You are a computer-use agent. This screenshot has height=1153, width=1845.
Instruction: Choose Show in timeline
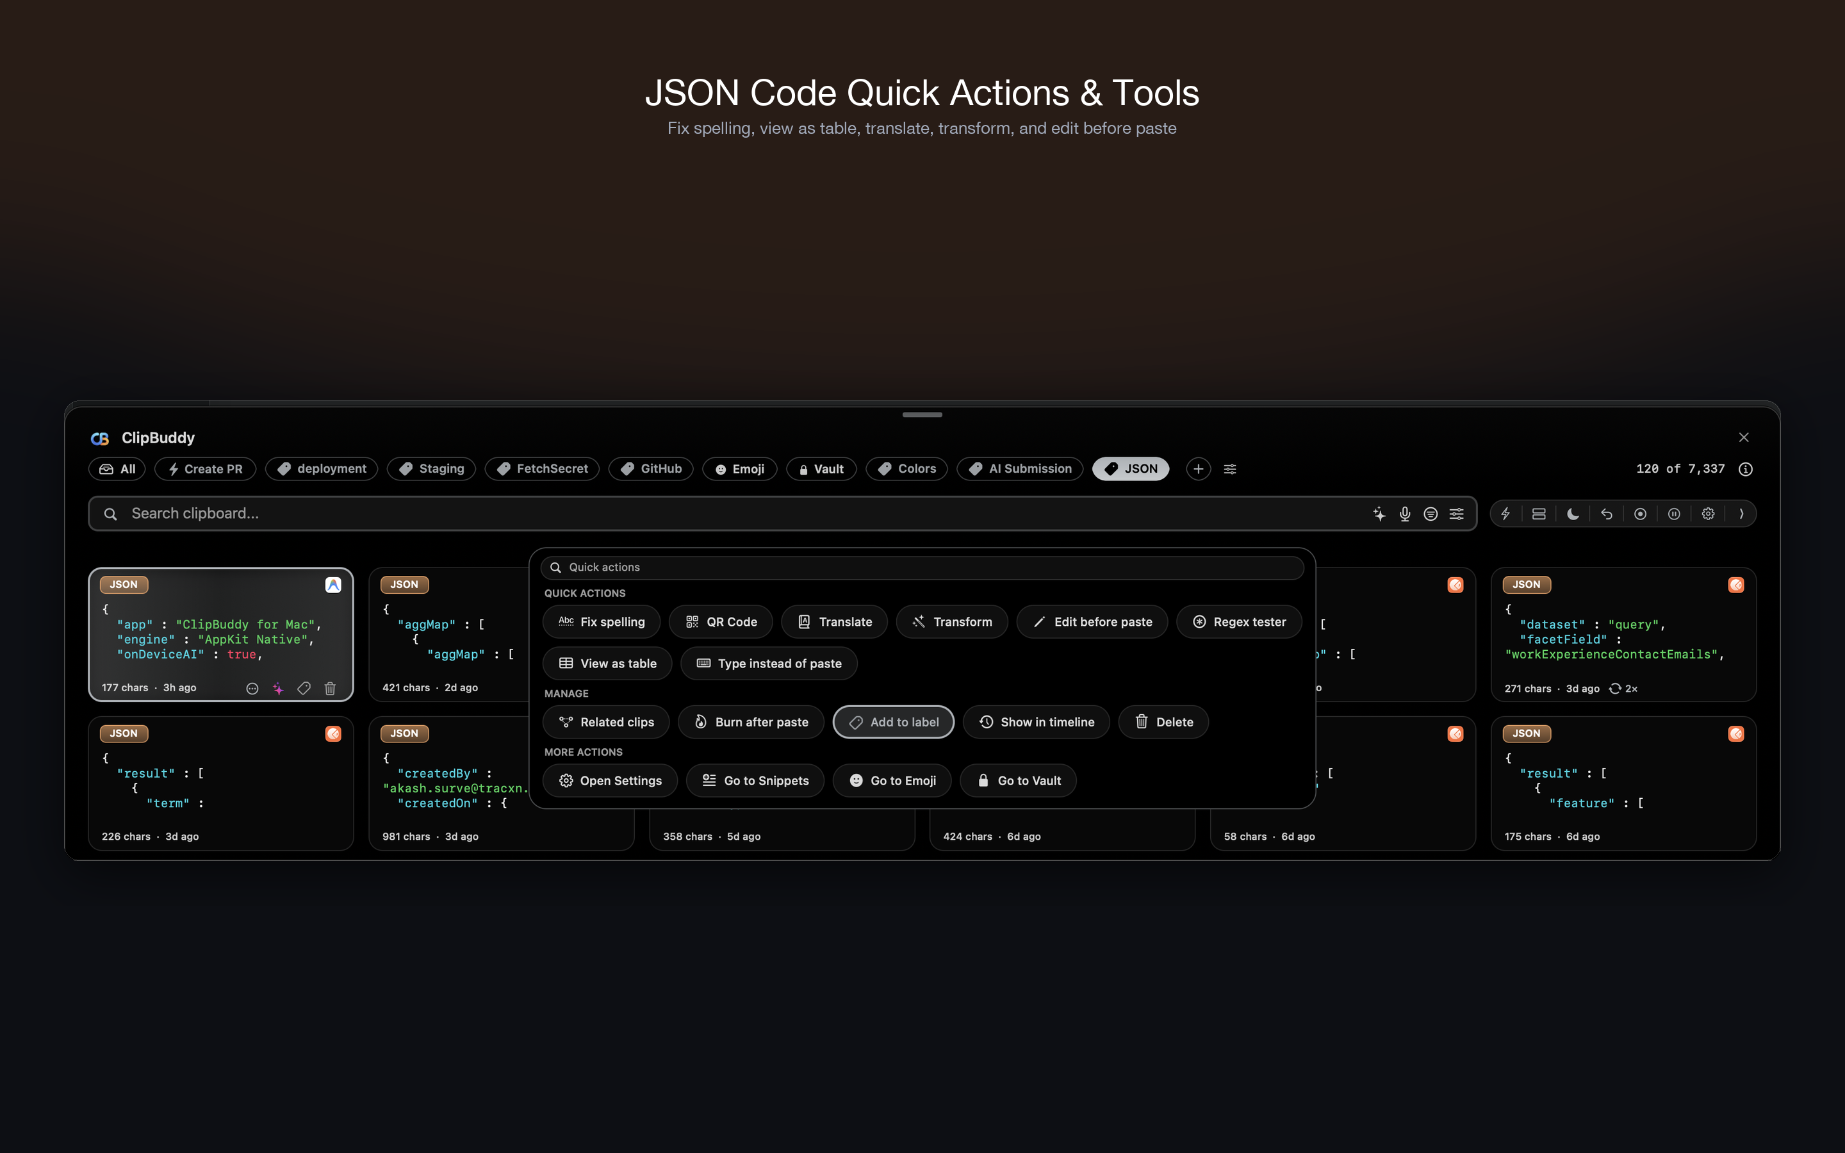click(x=1036, y=722)
